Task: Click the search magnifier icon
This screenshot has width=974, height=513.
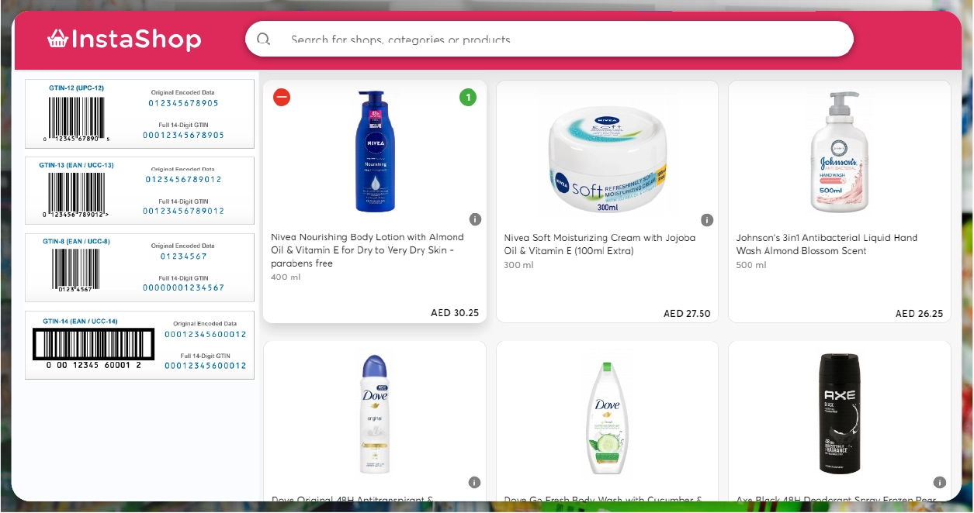Action: click(264, 40)
